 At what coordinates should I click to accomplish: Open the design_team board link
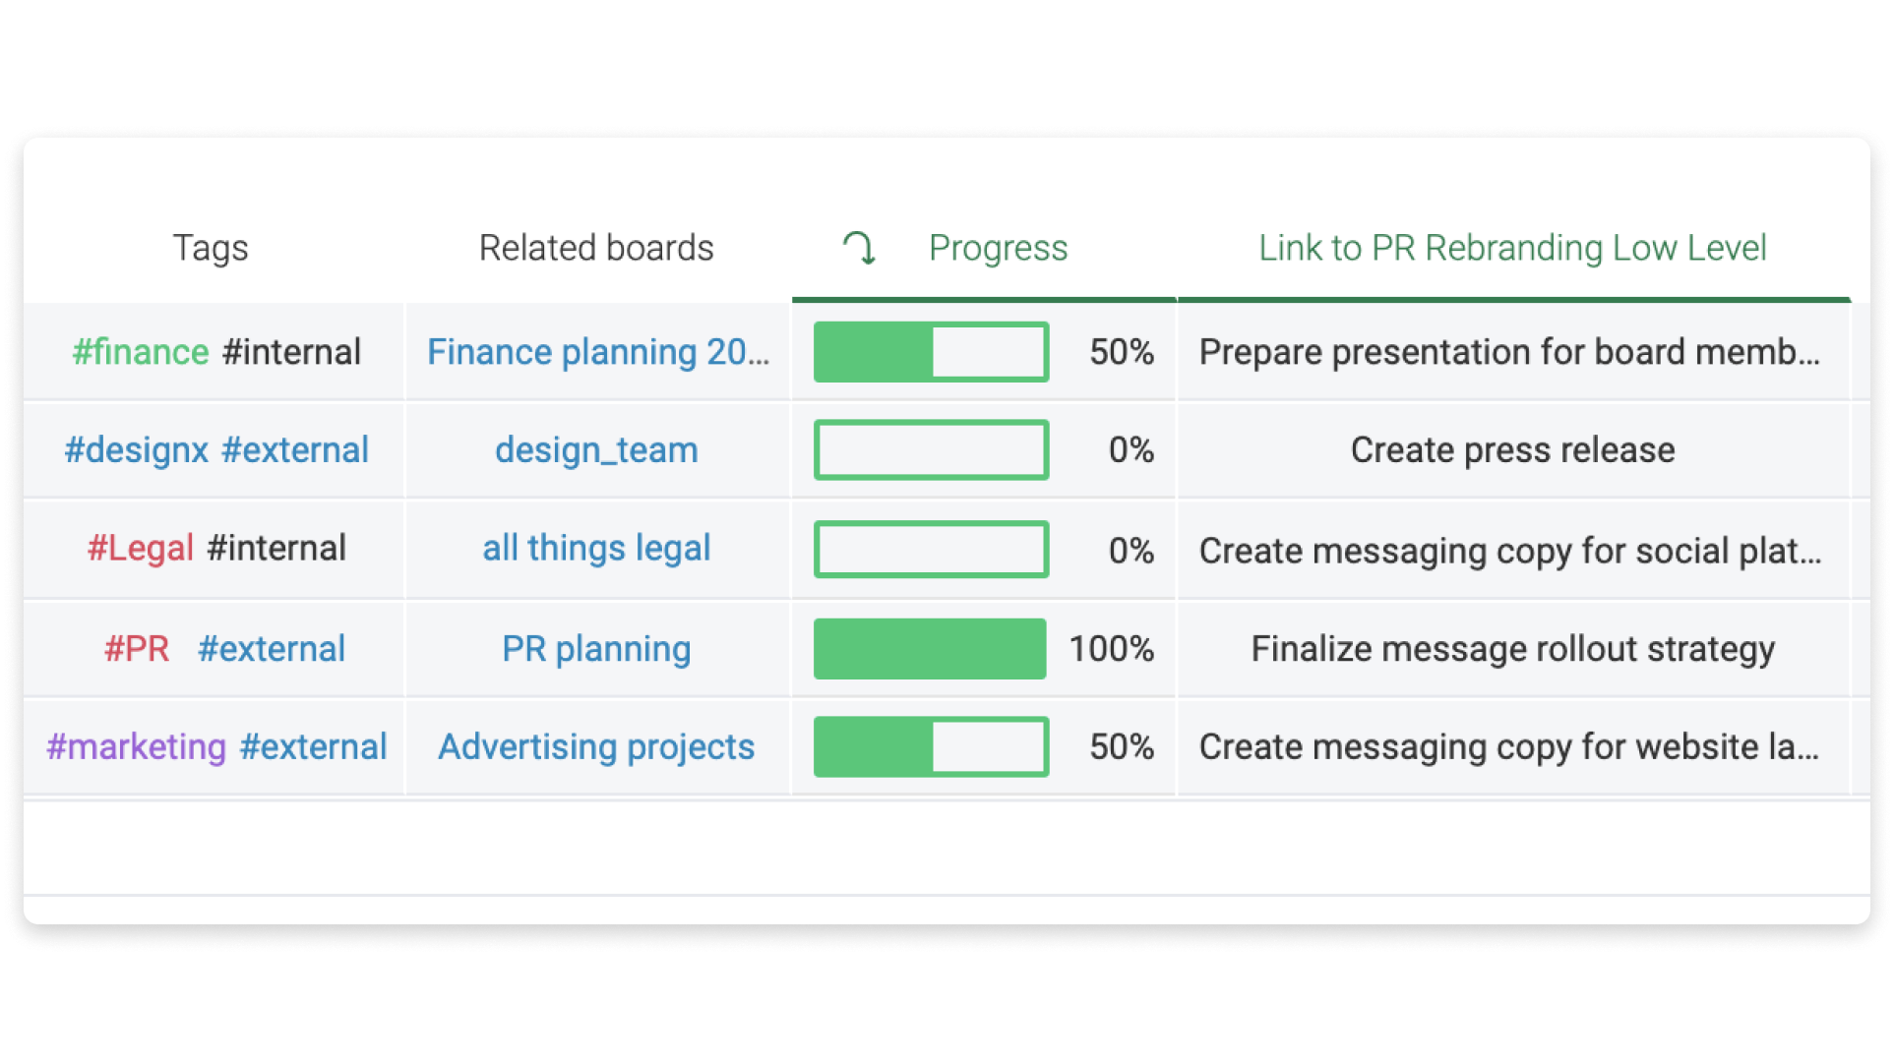[596, 450]
